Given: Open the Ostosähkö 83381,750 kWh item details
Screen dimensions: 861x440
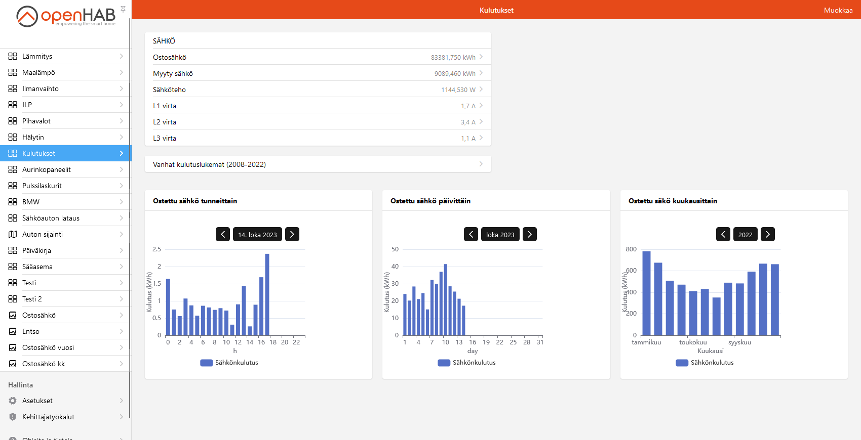Looking at the screenshot, I should tap(318, 57).
